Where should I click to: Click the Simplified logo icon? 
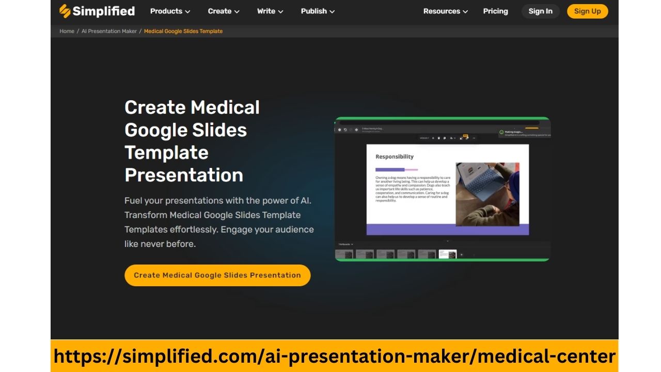click(x=65, y=11)
